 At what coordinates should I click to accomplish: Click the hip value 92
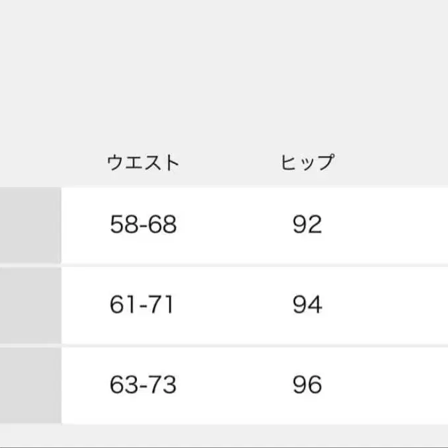coord(307,225)
